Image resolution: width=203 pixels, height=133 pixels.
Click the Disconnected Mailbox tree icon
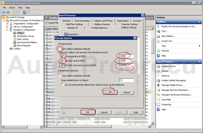15,42
